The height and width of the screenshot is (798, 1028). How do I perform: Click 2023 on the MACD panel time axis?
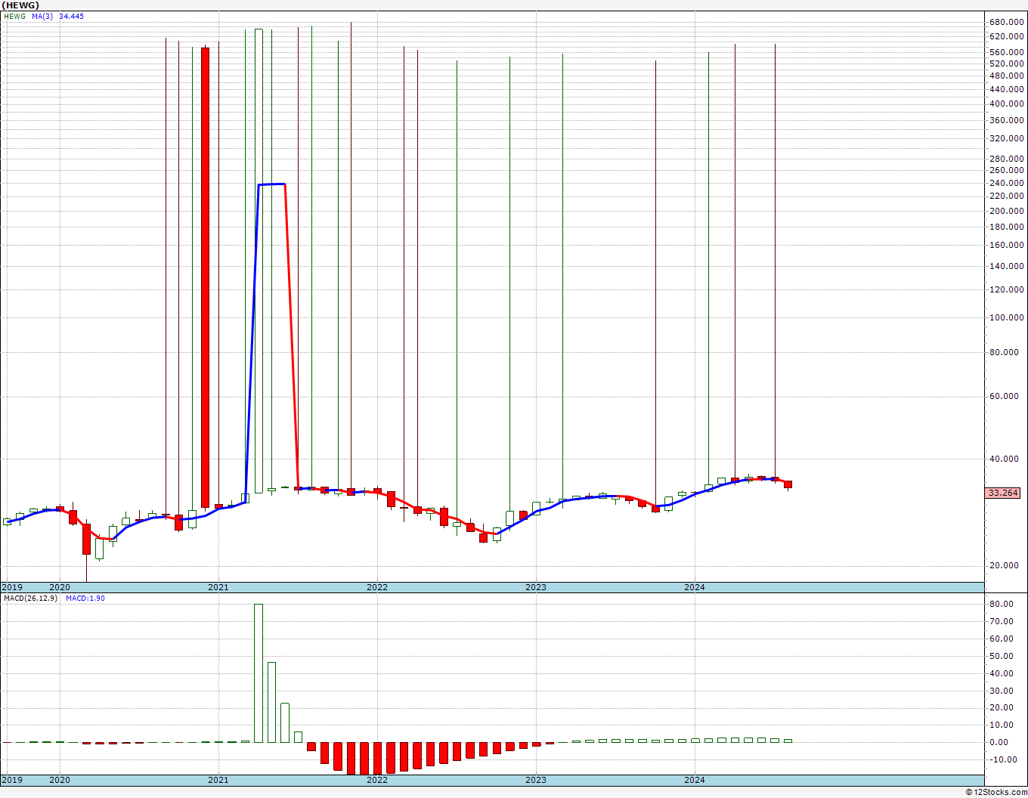click(x=535, y=780)
